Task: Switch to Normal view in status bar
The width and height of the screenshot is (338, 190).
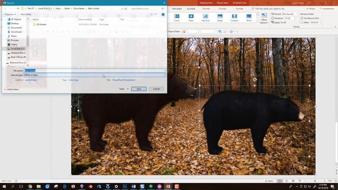Action: pyautogui.click(x=280, y=181)
